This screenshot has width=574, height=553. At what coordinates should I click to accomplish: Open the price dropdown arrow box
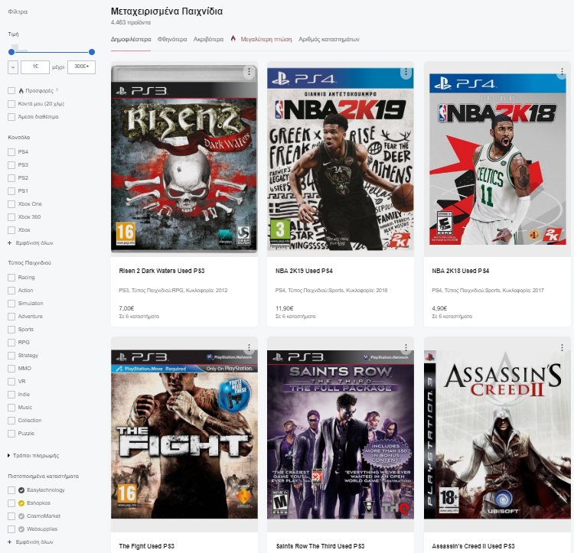(x=13, y=67)
